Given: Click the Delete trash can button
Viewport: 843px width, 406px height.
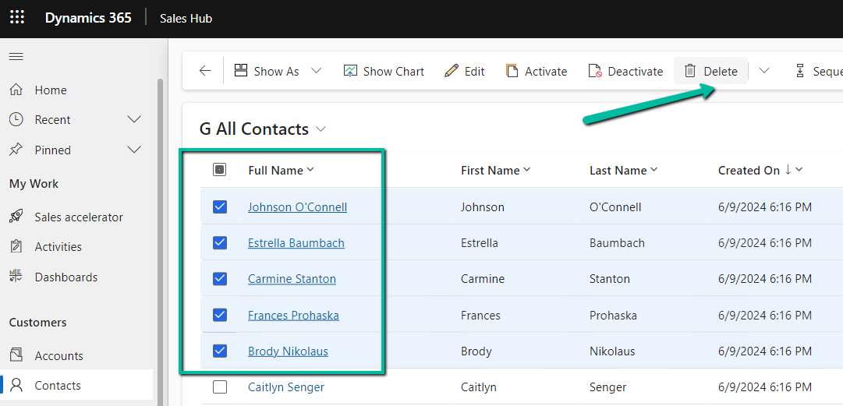Looking at the screenshot, I should (710, 71).
